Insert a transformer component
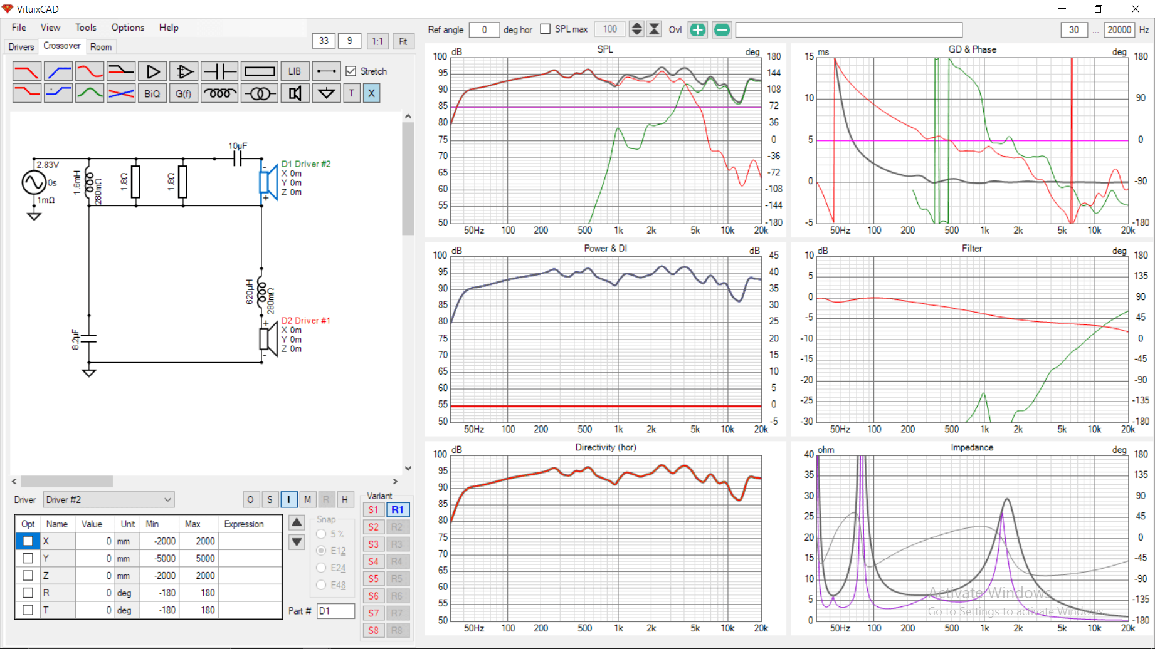The image size is (1155, 649). click(260, 93)
